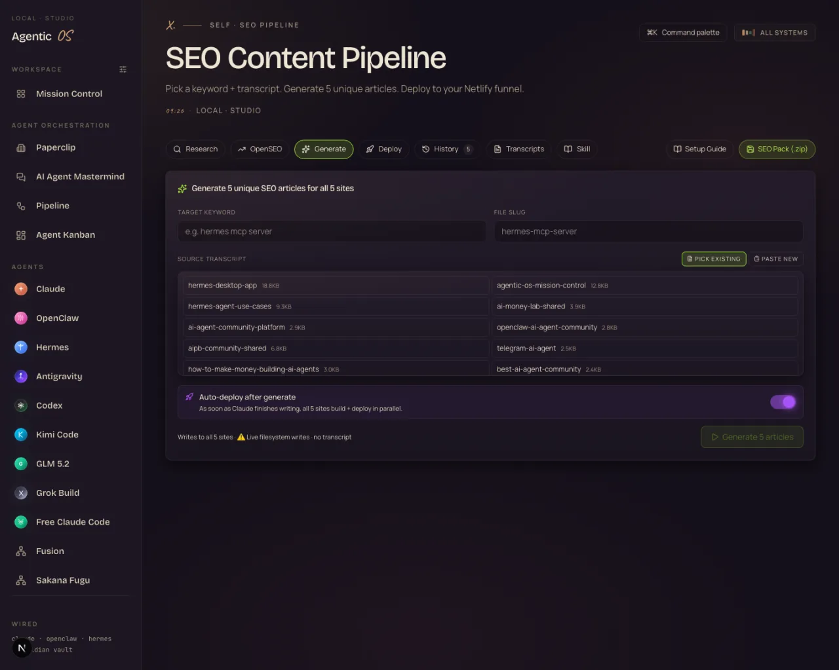The height and width of the screenshot is (670, 839).
Task: Select the best-ai-agent-community transcript
Action: tap(645, 368)
